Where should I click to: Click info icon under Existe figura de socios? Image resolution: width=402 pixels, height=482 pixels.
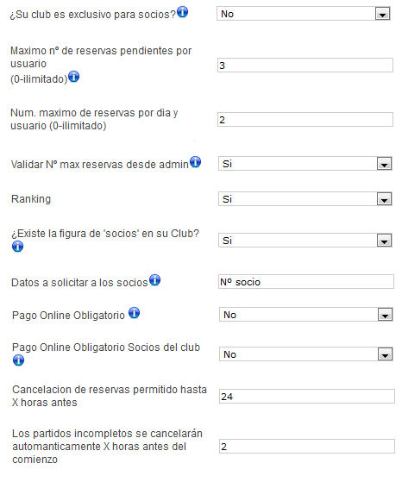tap(17, 247)
